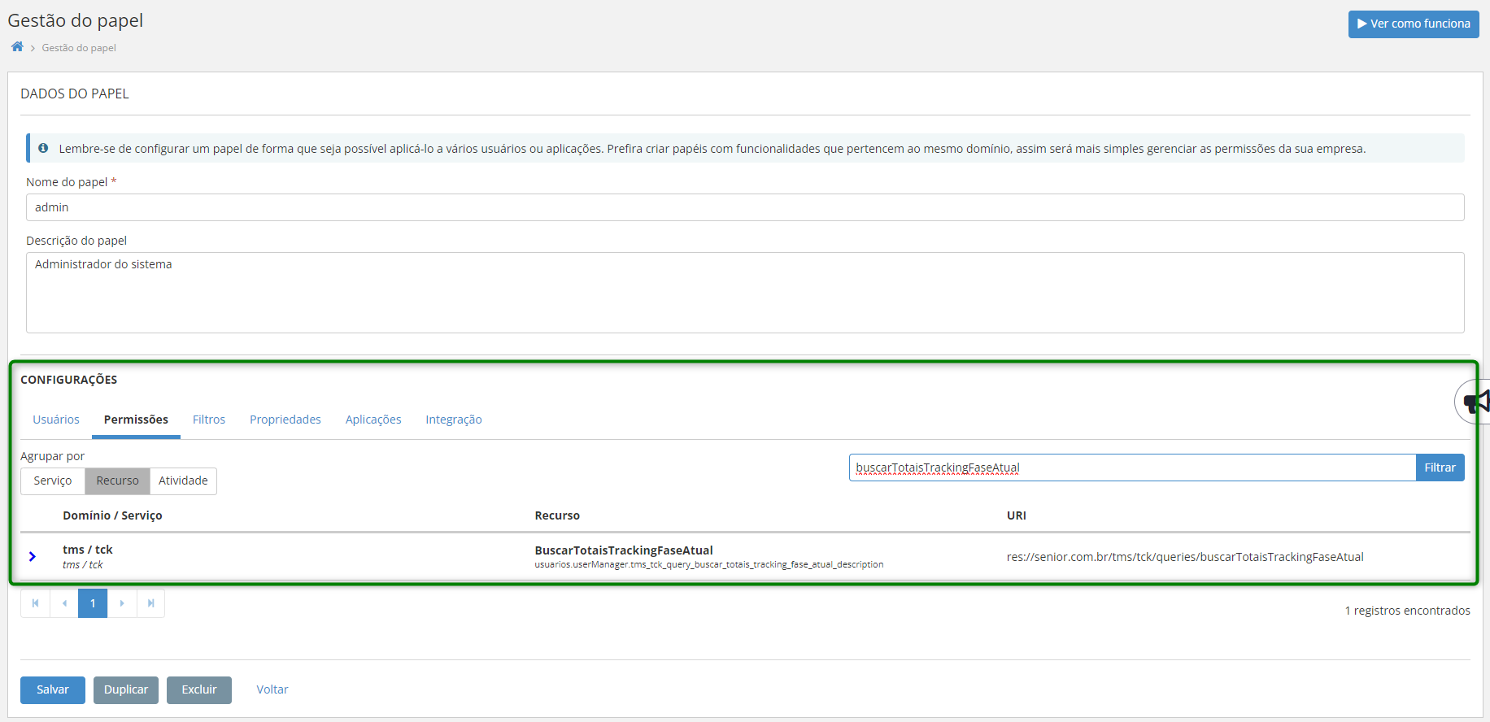Open the Filtros tab
This screenshot has width=1490, height=722.
(x=209, y=420)
